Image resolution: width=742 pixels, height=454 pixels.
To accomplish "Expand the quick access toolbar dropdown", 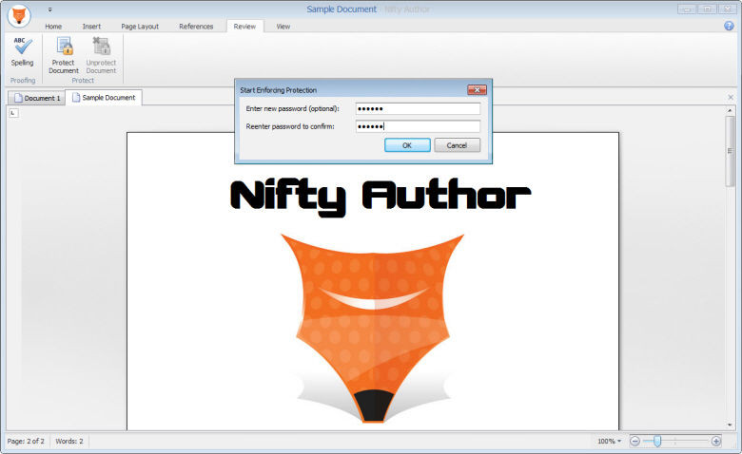I will [x=49, y=9].
